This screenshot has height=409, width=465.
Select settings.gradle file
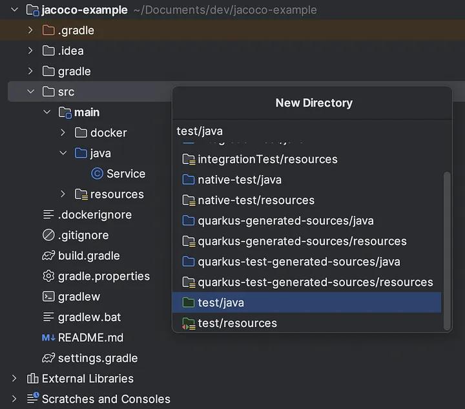98,358
